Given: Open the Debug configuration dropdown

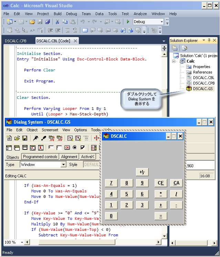Looking at the screenshot, I should pos(162,22).
